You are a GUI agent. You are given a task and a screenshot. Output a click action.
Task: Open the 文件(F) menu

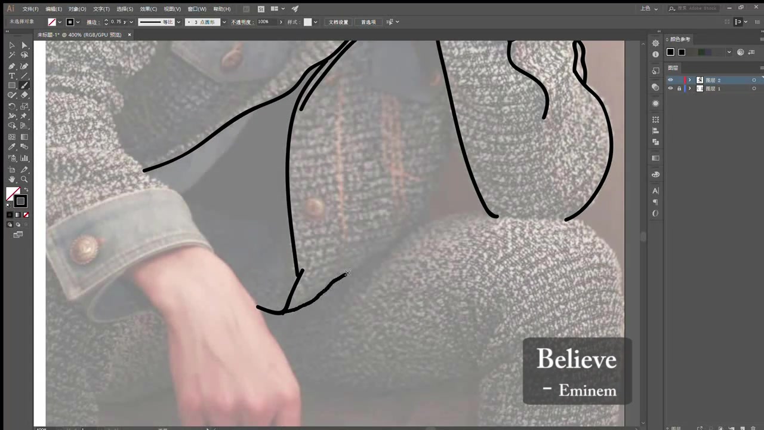tap(30, 9)
